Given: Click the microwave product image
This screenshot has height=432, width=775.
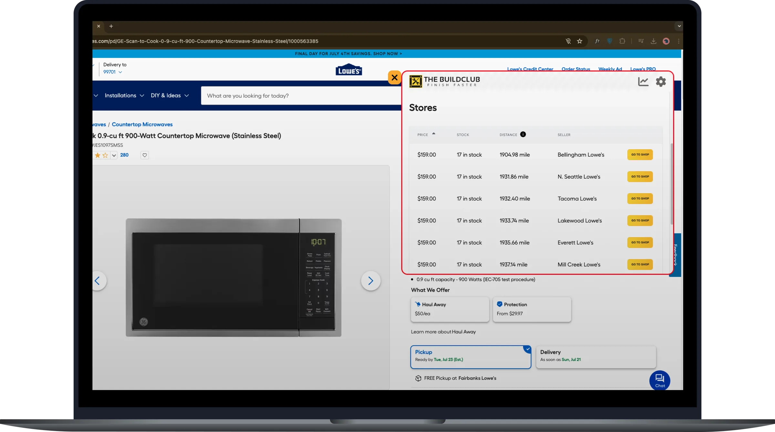Looking at the screenshot, I should [233, 278].
